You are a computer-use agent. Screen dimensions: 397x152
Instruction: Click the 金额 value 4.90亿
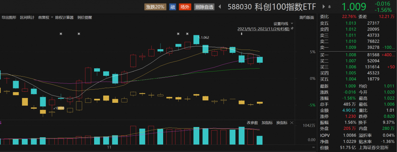(x=349, y=110)
